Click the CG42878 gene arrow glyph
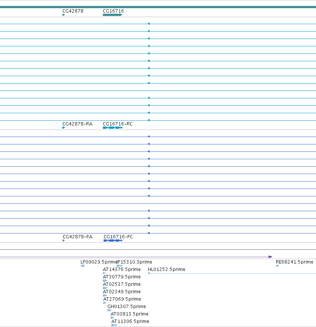316x327 pixels. click(64, 15)
